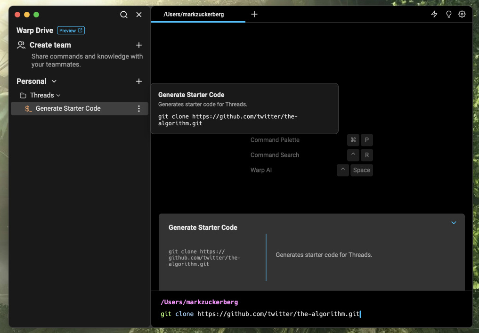Open the lightbulb resource center
Screen dimensions: 479x333
(x=448, y=14)
